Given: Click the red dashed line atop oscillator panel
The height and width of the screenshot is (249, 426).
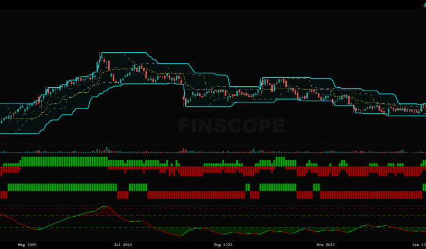Looking at the screenshot, I should coord(222,208).
